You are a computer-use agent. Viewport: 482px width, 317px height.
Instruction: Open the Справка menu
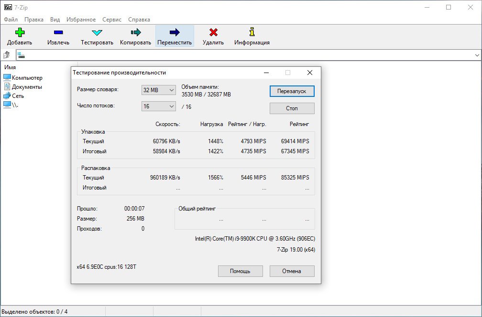[x=139, y=19]
